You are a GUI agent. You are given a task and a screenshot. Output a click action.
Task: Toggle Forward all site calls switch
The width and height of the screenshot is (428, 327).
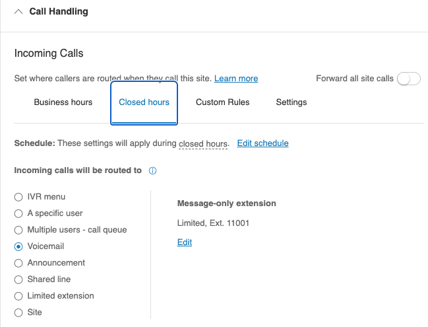point(408,79)
